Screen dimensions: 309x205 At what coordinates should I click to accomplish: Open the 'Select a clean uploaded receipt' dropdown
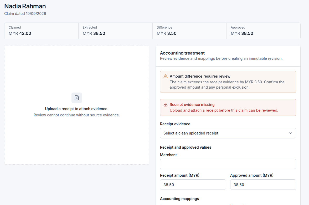pos(228,133)
